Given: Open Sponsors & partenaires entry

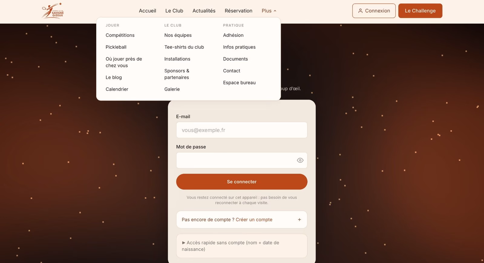Looking at the screenshot, I should point(177,74).
